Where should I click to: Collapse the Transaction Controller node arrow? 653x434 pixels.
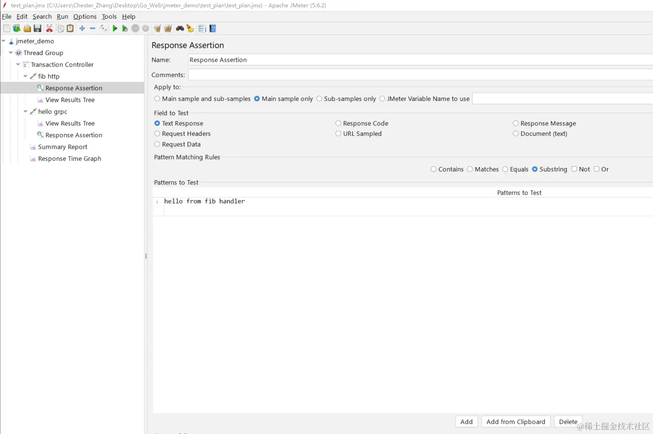coord(18,64)
